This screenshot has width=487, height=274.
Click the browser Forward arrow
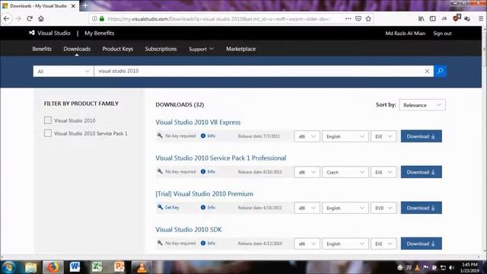pos(18,19)
